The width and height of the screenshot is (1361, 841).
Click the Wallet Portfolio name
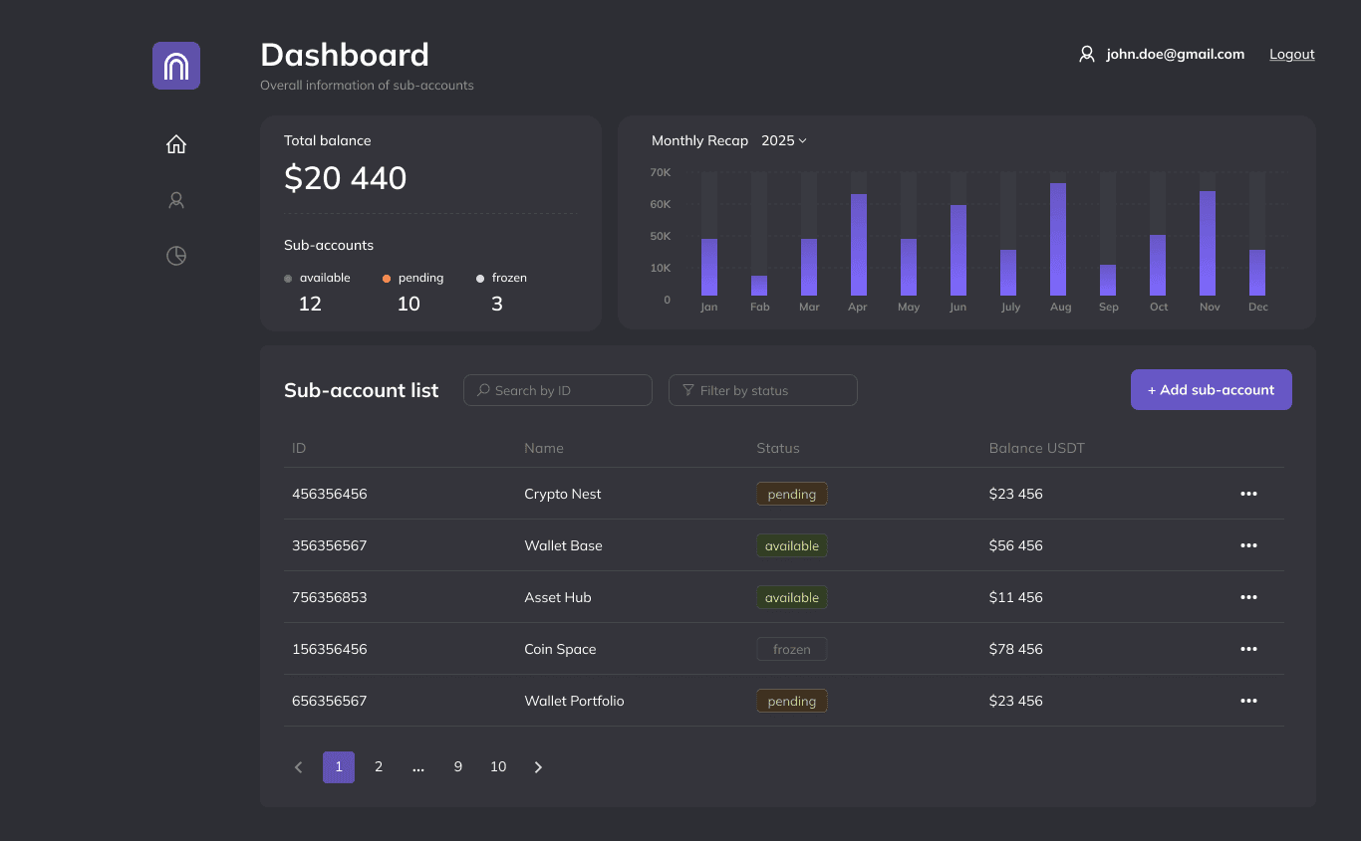pyautogui.click(x=575, y=701)
